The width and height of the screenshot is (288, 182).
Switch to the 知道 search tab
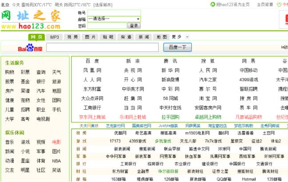click(x=126, y=37)
